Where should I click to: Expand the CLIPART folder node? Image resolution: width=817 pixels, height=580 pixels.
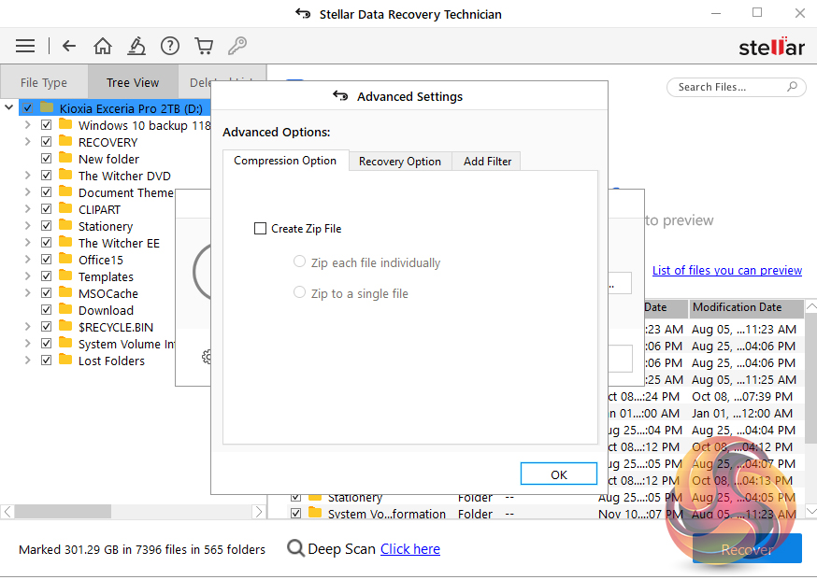pyautogui.click(x=28, y=209)
